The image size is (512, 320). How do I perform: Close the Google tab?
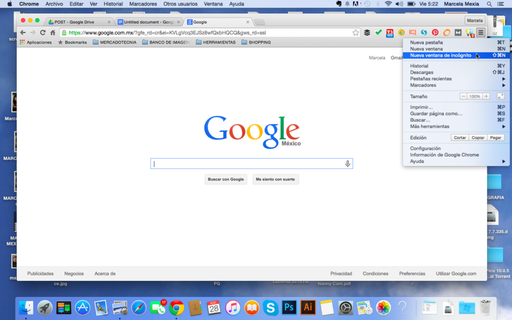(247, 22)
